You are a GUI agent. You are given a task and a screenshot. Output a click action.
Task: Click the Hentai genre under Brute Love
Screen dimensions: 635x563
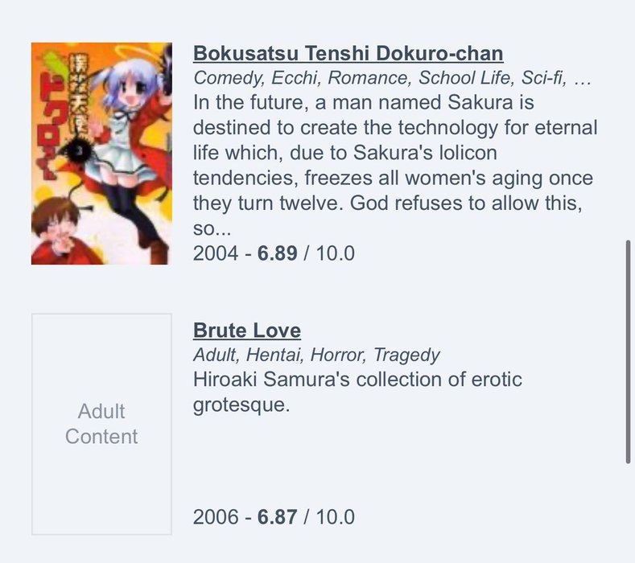tap(275, 355)
